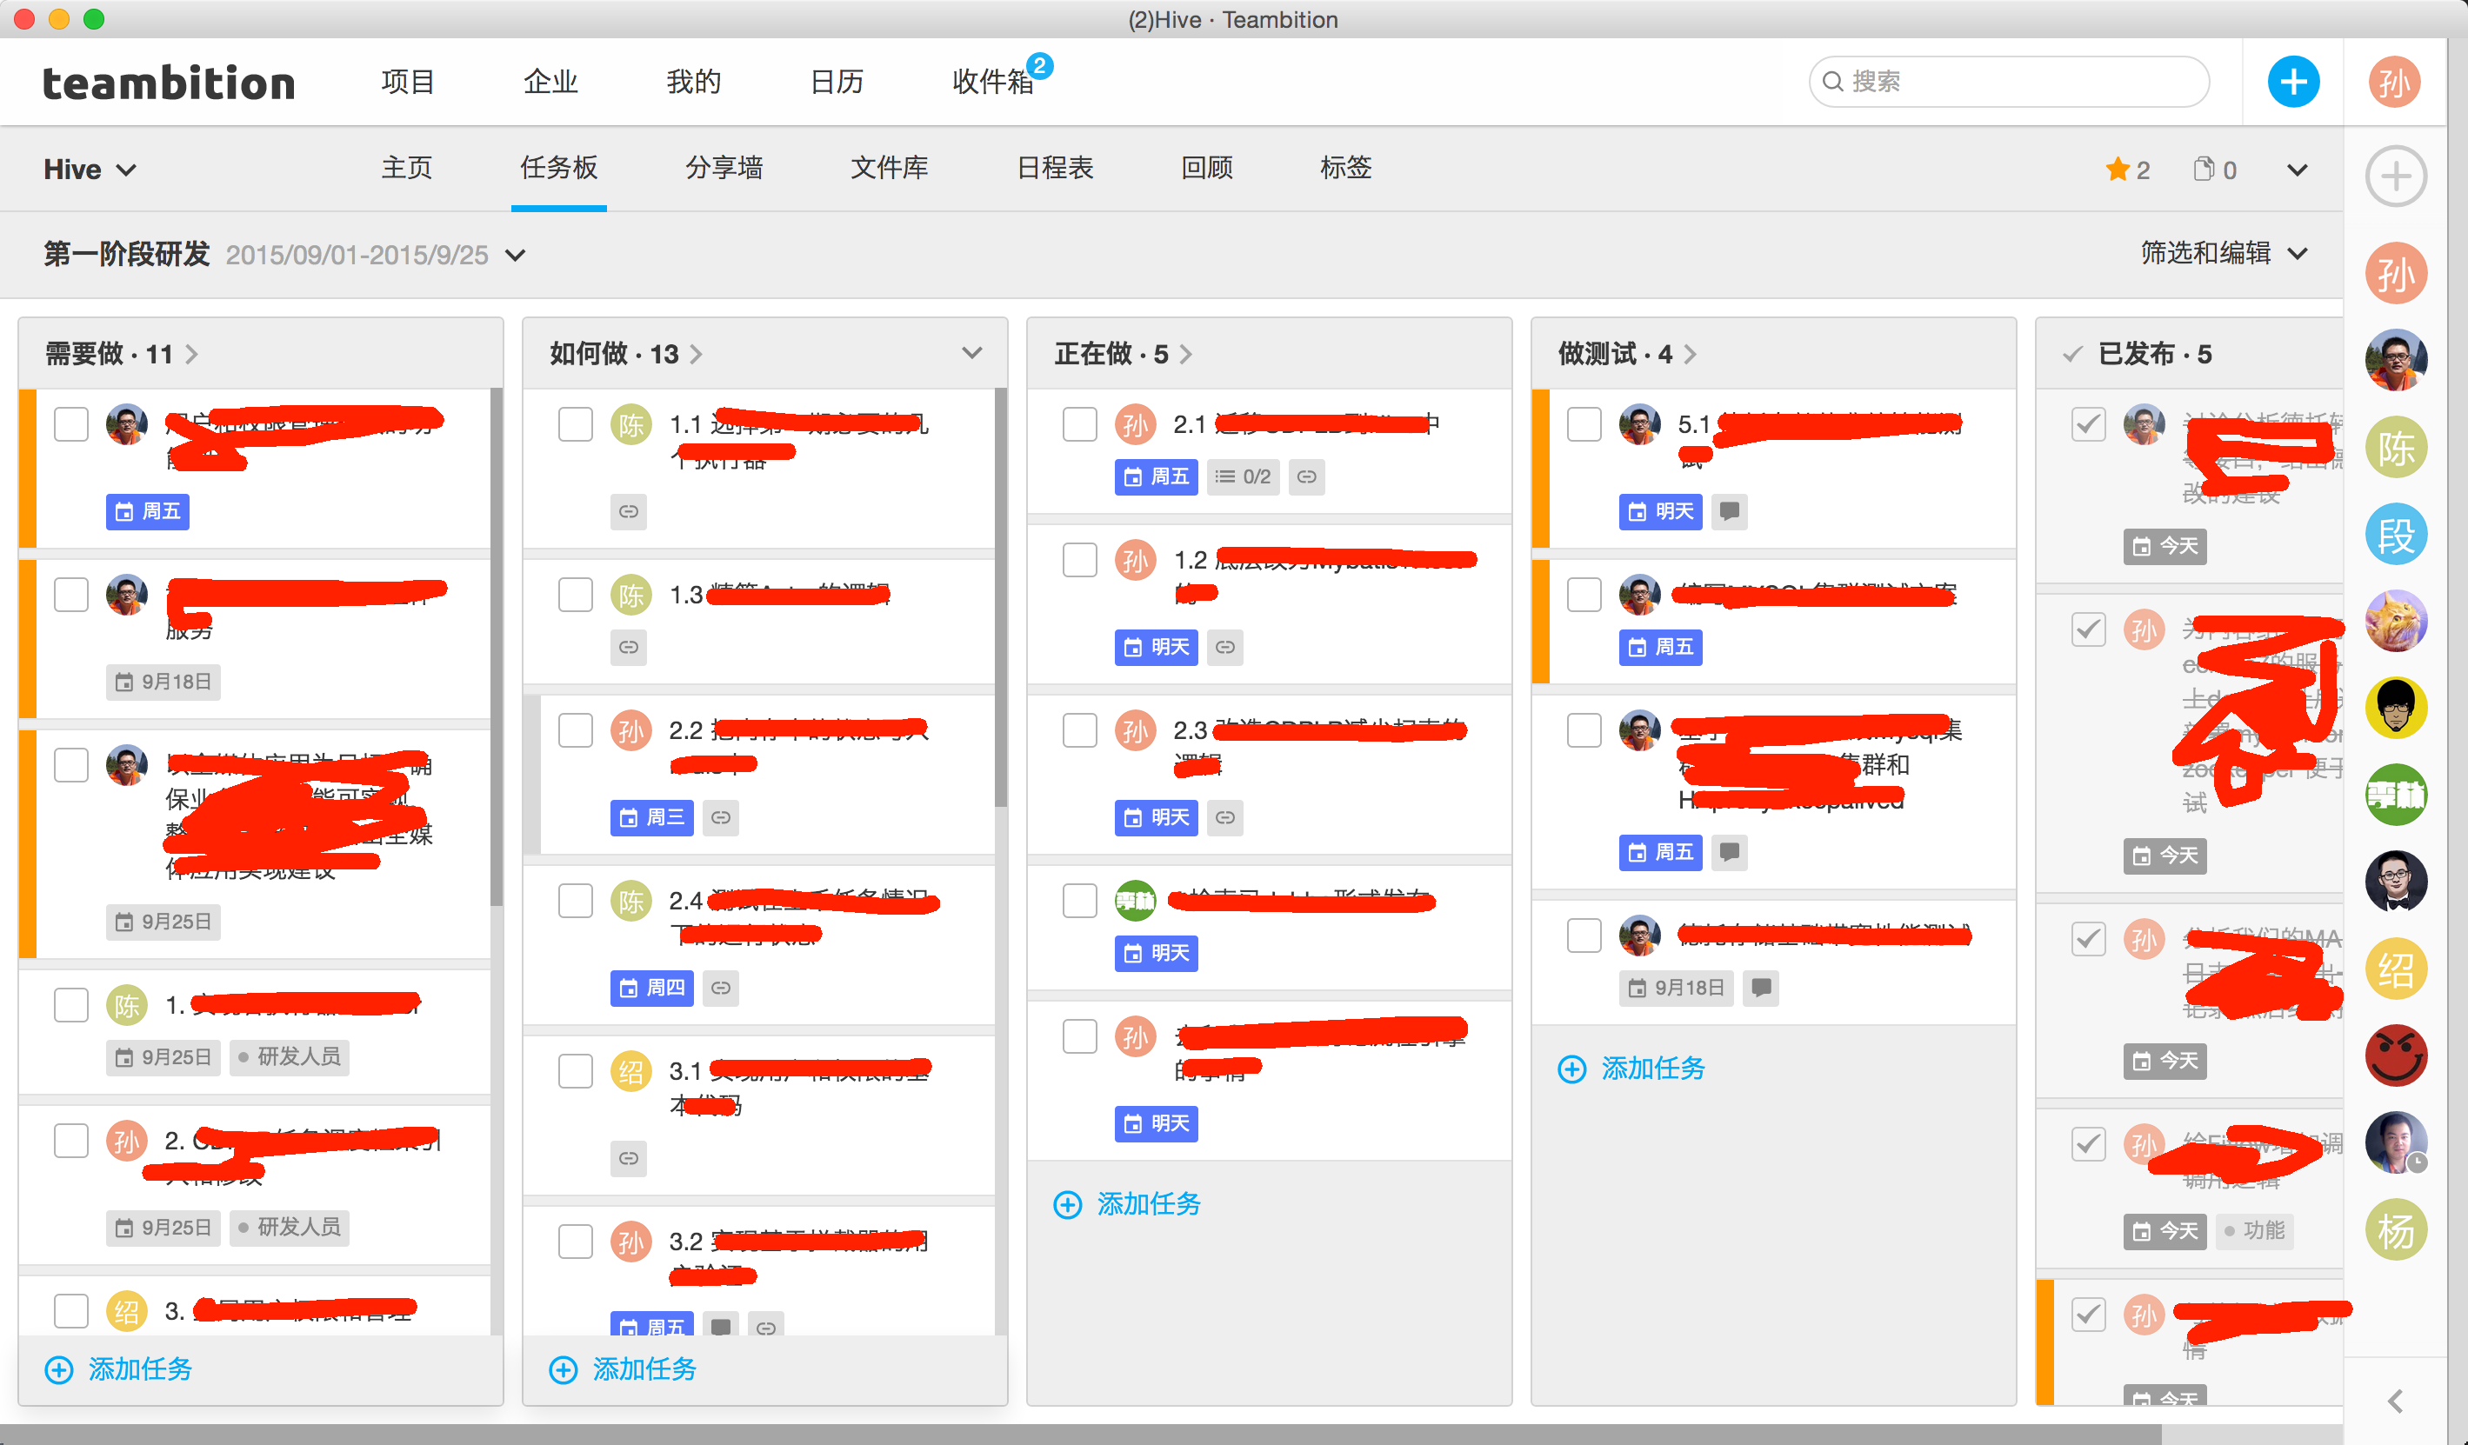
Task: Click the 搜索 search field
Action: (2008, 83)
